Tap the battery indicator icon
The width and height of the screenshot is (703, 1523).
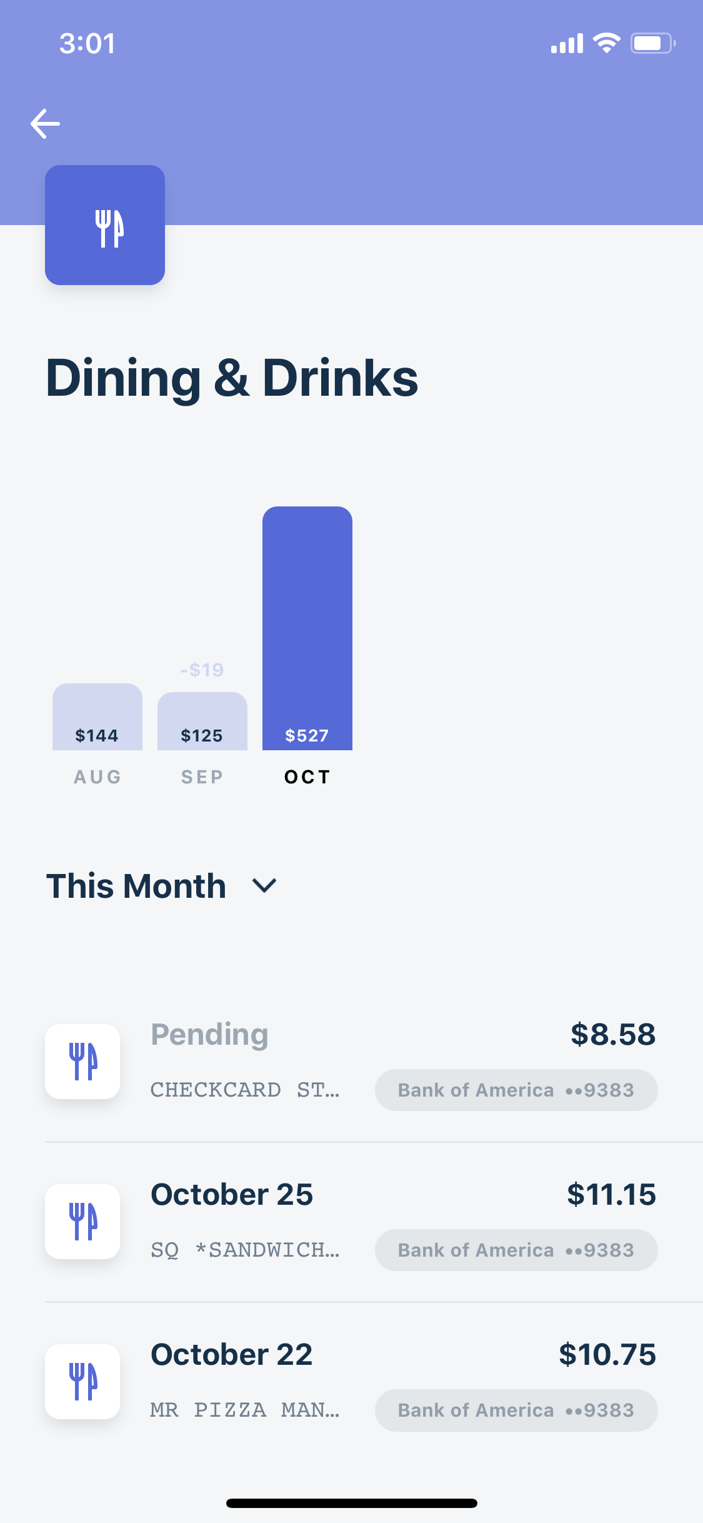pos(653,43)
